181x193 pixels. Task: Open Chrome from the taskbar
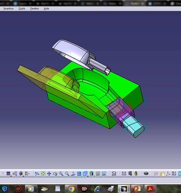coord(71,189)
